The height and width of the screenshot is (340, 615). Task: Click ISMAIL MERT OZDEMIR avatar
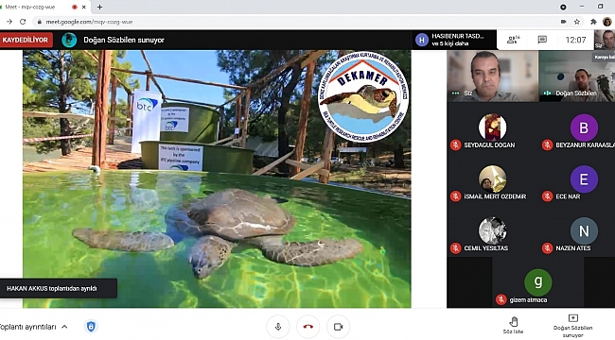[x=493, y=179]
